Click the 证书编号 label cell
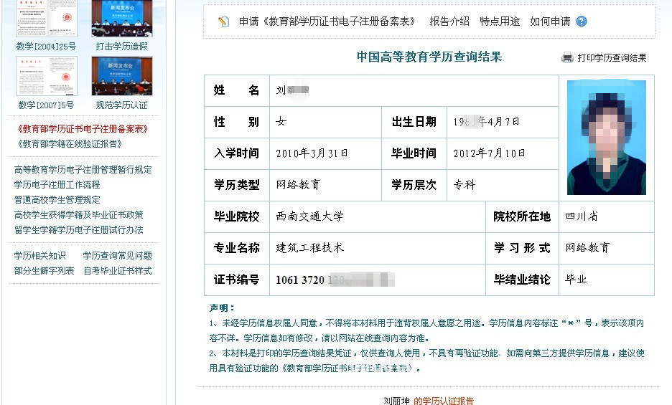Viewport: 672px width, 405px height. coord(237,280)
